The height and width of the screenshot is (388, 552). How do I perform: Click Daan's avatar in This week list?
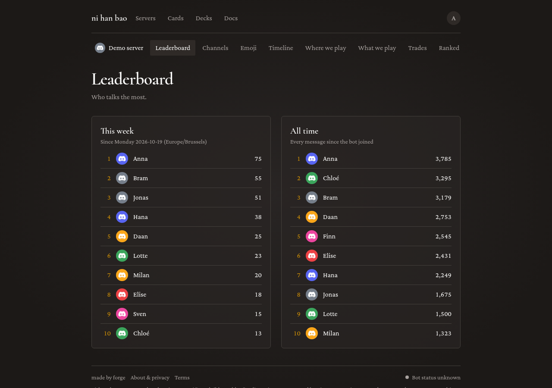tap(122, 236)
